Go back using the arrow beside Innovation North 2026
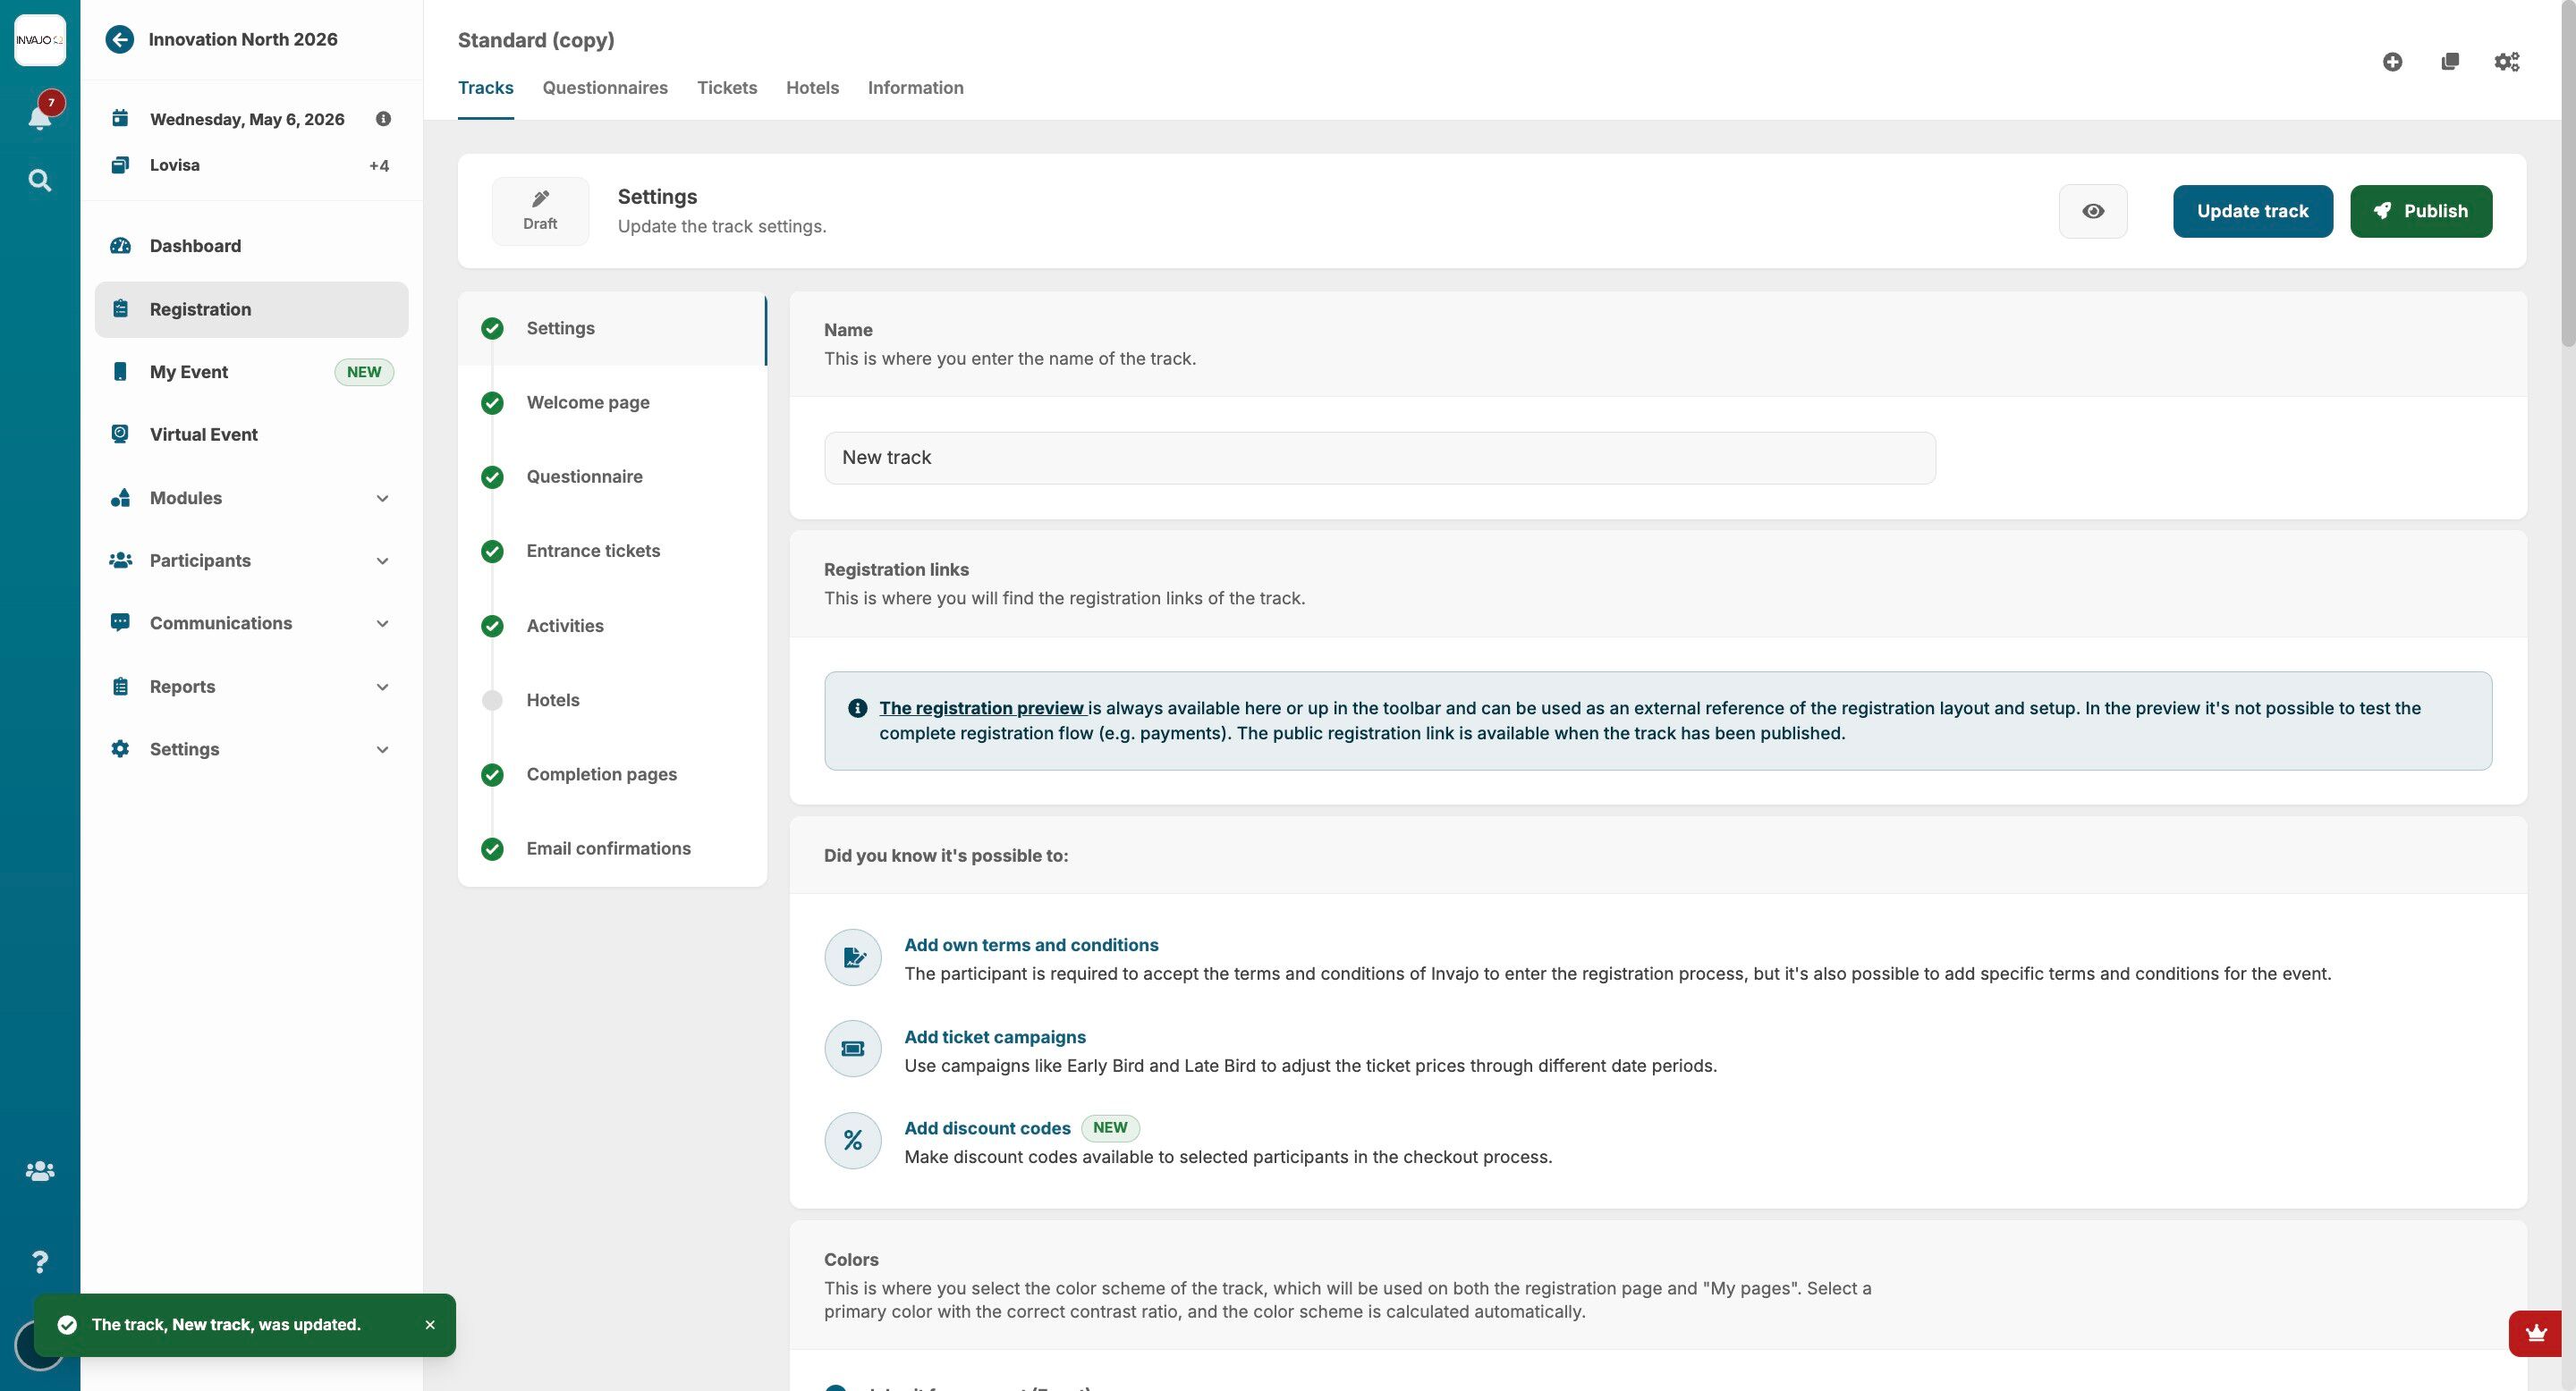 (x=120, y=39)
